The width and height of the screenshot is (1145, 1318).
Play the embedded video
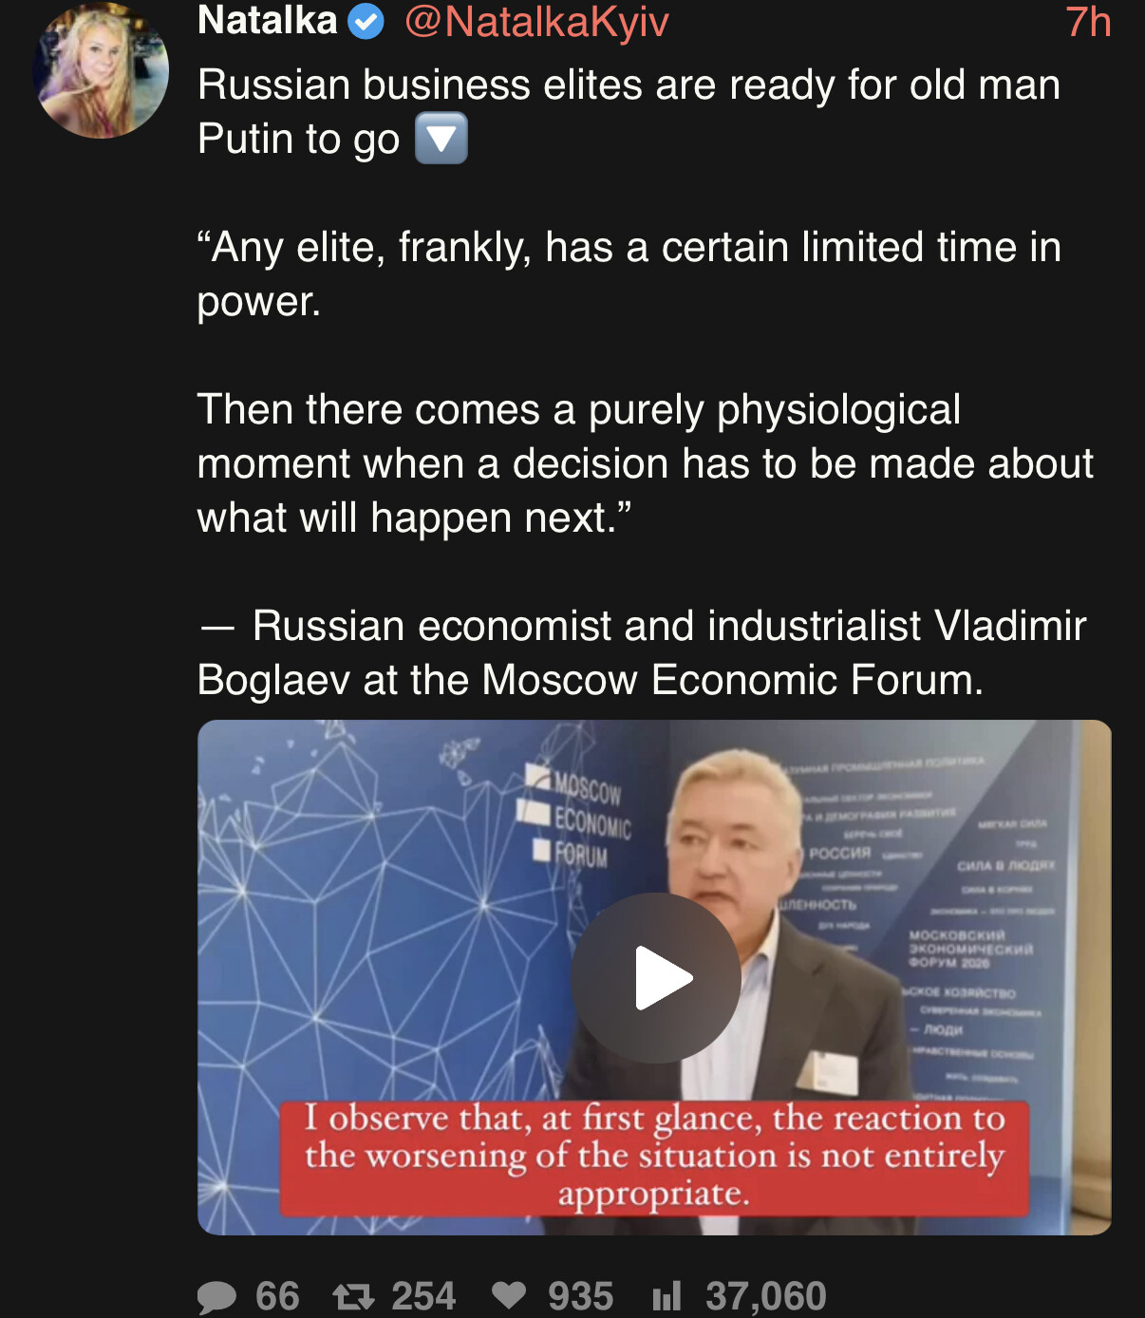click(656, 977)
